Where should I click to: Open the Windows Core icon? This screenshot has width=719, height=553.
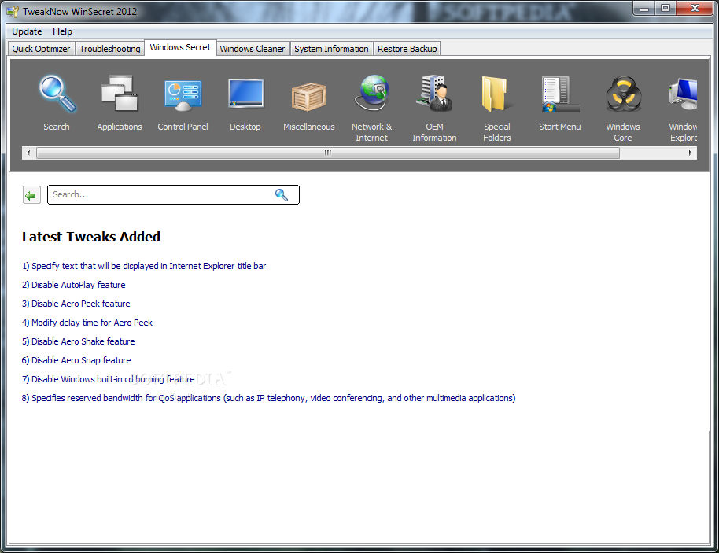tap(623, 94)
